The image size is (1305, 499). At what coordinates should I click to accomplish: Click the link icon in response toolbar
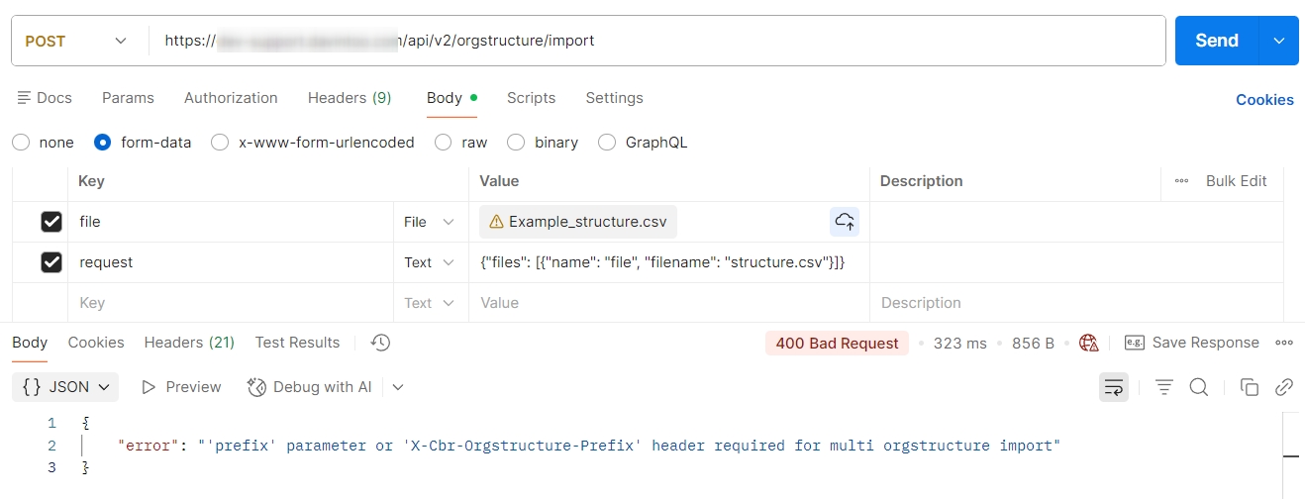click(x=1283, y=387)
